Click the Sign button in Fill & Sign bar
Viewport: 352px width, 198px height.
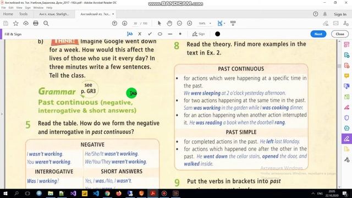(199, 34)
